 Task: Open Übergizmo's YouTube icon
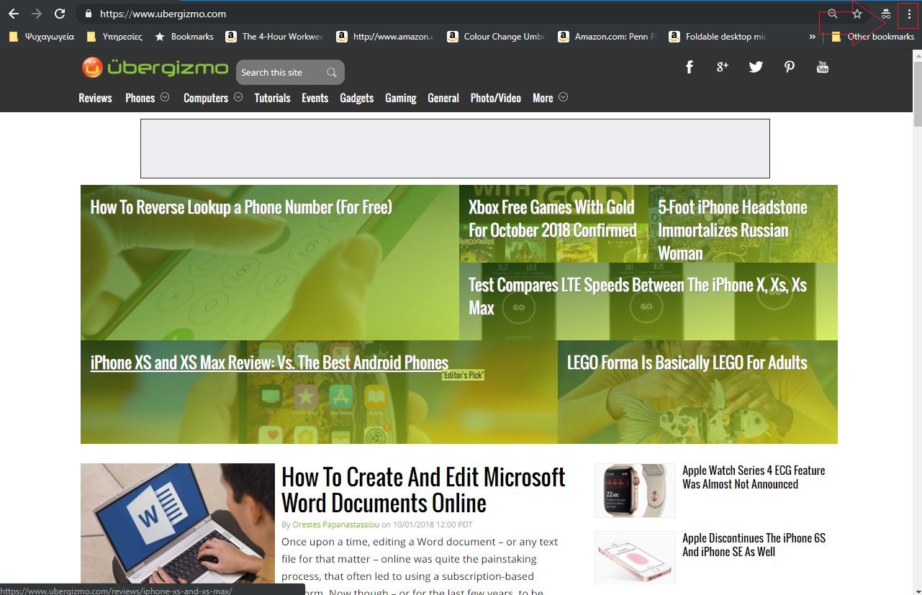(823, 67)
